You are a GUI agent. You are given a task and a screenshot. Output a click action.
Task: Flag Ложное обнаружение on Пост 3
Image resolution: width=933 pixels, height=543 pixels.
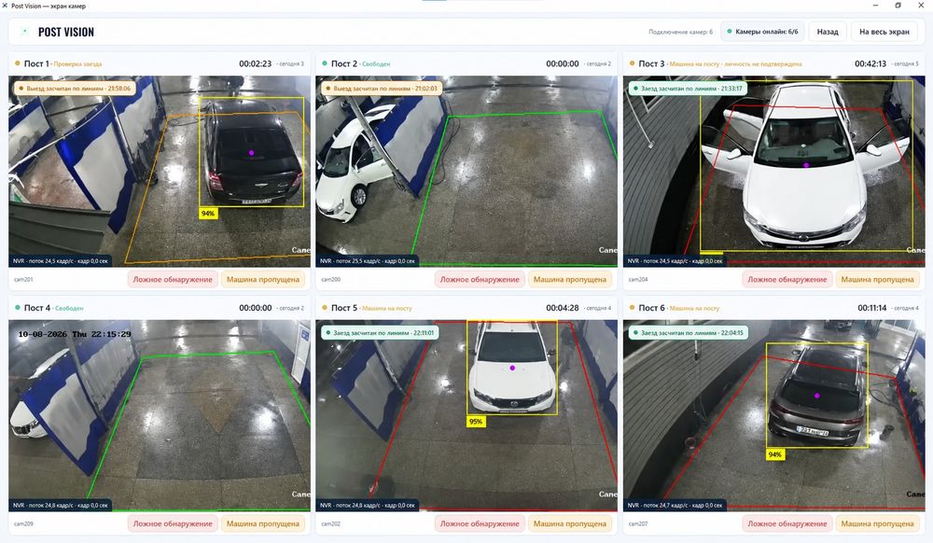click(x=787, y=280)
